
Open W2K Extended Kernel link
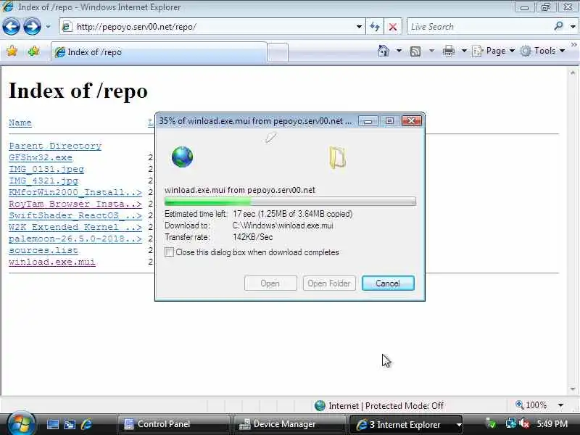click(x=75, y=227)
